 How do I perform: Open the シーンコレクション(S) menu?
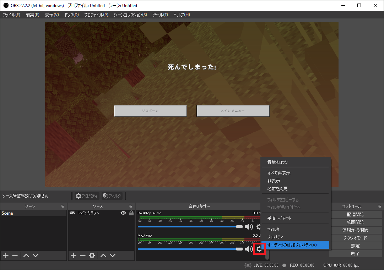pyautogui.click(x=130, y=15)
